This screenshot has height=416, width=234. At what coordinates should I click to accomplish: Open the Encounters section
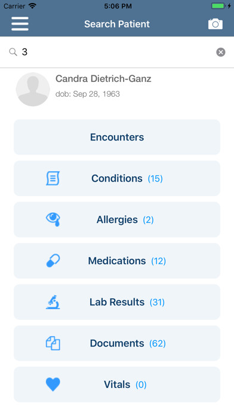pos(117,137)
